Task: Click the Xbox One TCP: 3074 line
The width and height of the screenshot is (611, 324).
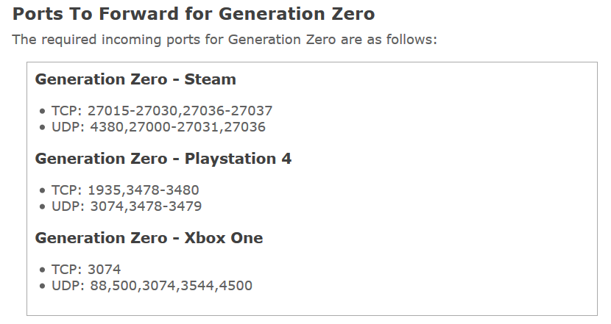Action: (86, 270)
